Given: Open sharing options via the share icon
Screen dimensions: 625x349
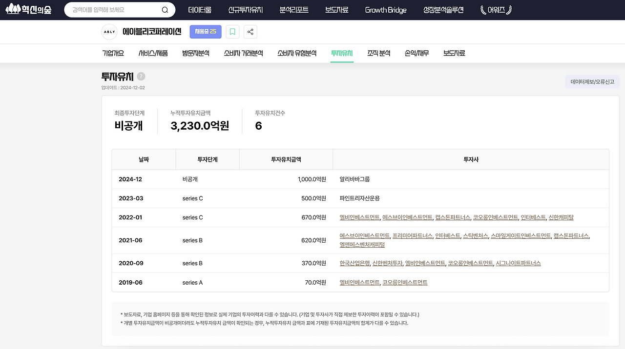Looking at the screenshot, I should click(x=250, y=31).
